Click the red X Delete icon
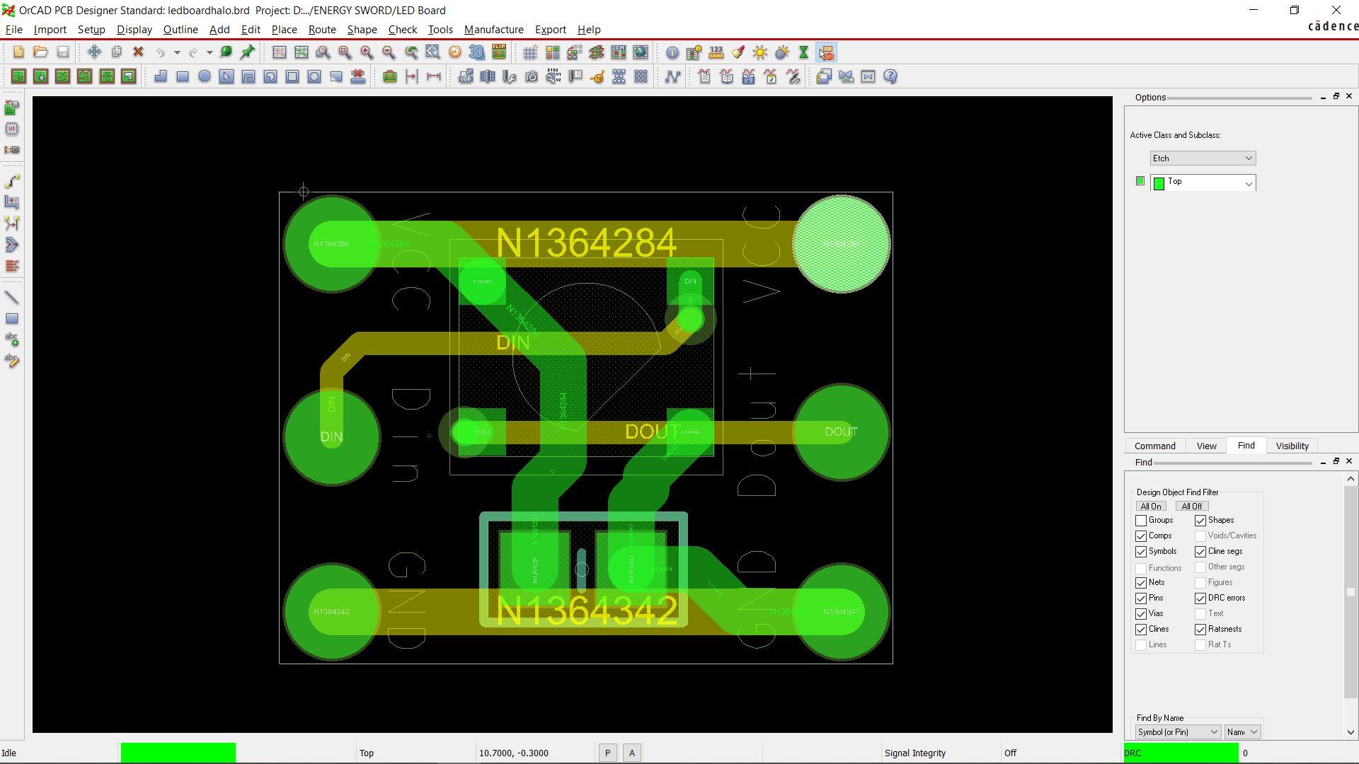This screenshot has height=764, width=1359. pos(139,52)
